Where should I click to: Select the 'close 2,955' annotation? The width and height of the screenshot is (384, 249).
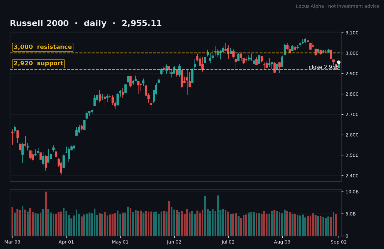click(x=323, y=67)
